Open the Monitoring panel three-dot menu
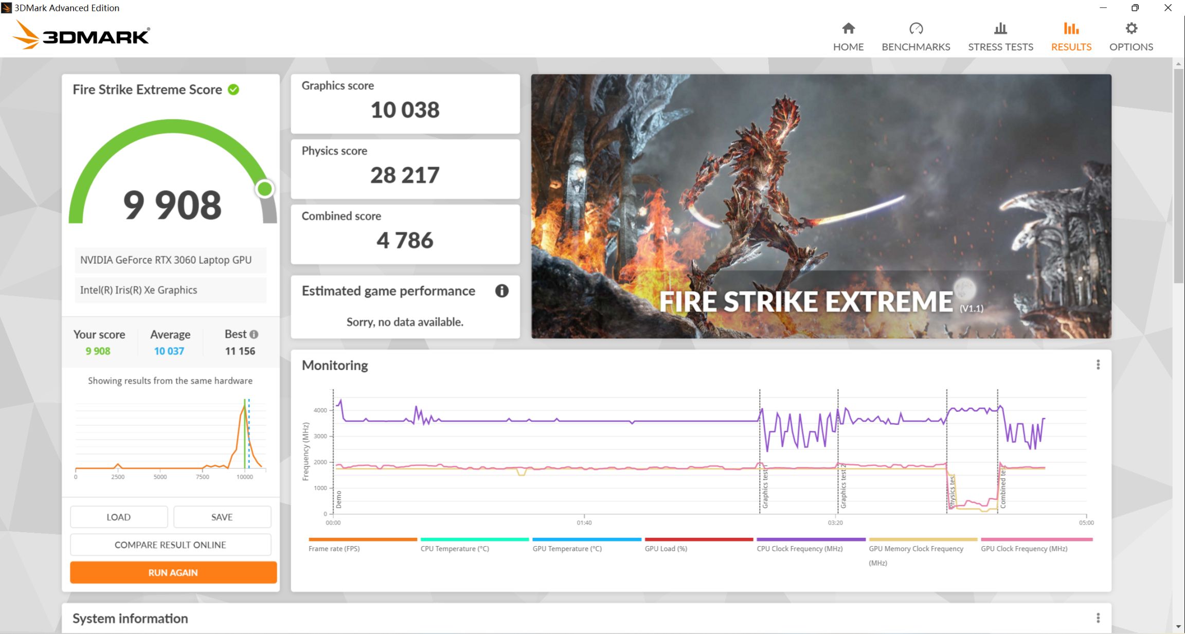The width and height of the screenshot is (1185, 634). (1098, 365)
